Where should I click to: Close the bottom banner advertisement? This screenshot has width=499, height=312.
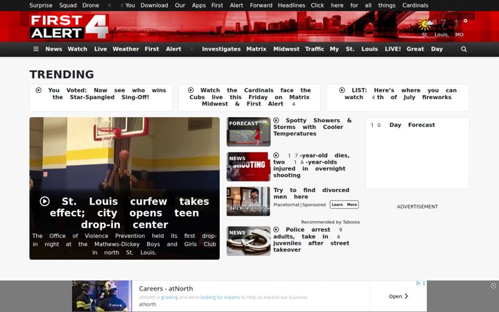pyautogui.click(x=493, y=286)
